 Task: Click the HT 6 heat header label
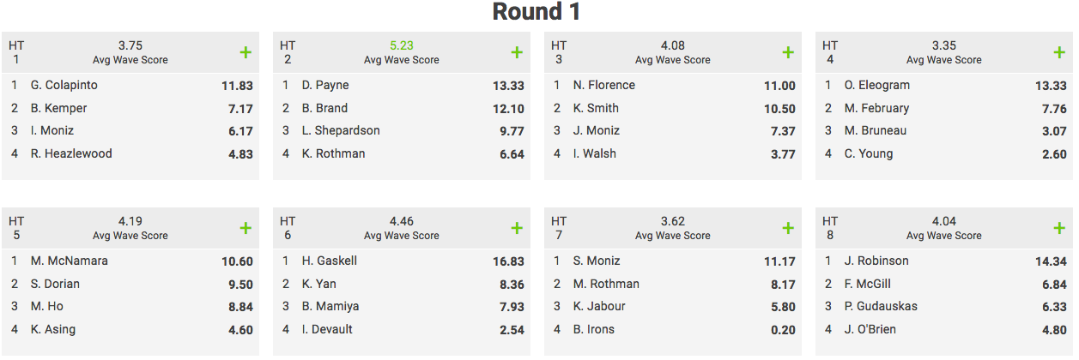288,228
